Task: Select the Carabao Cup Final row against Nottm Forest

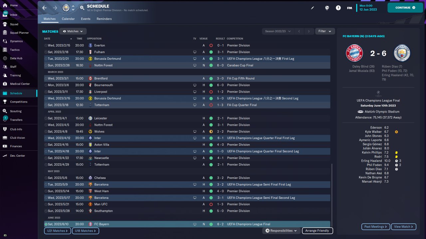Action: (x=187, y=65)
